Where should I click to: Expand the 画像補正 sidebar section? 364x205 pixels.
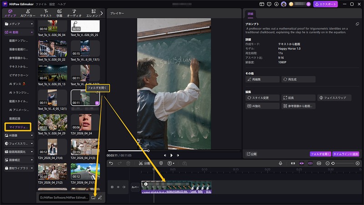(19, 160)
